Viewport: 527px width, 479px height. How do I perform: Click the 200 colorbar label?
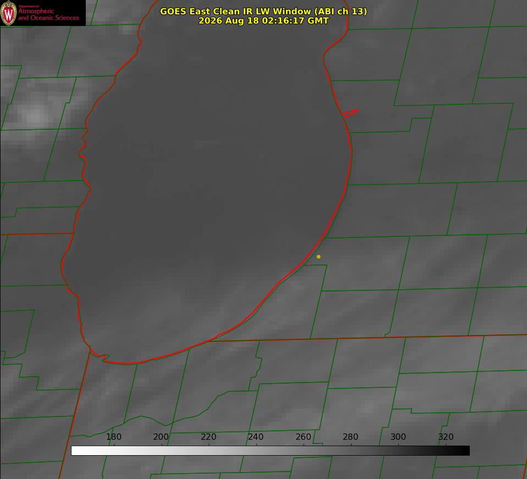tap(161, 437)
